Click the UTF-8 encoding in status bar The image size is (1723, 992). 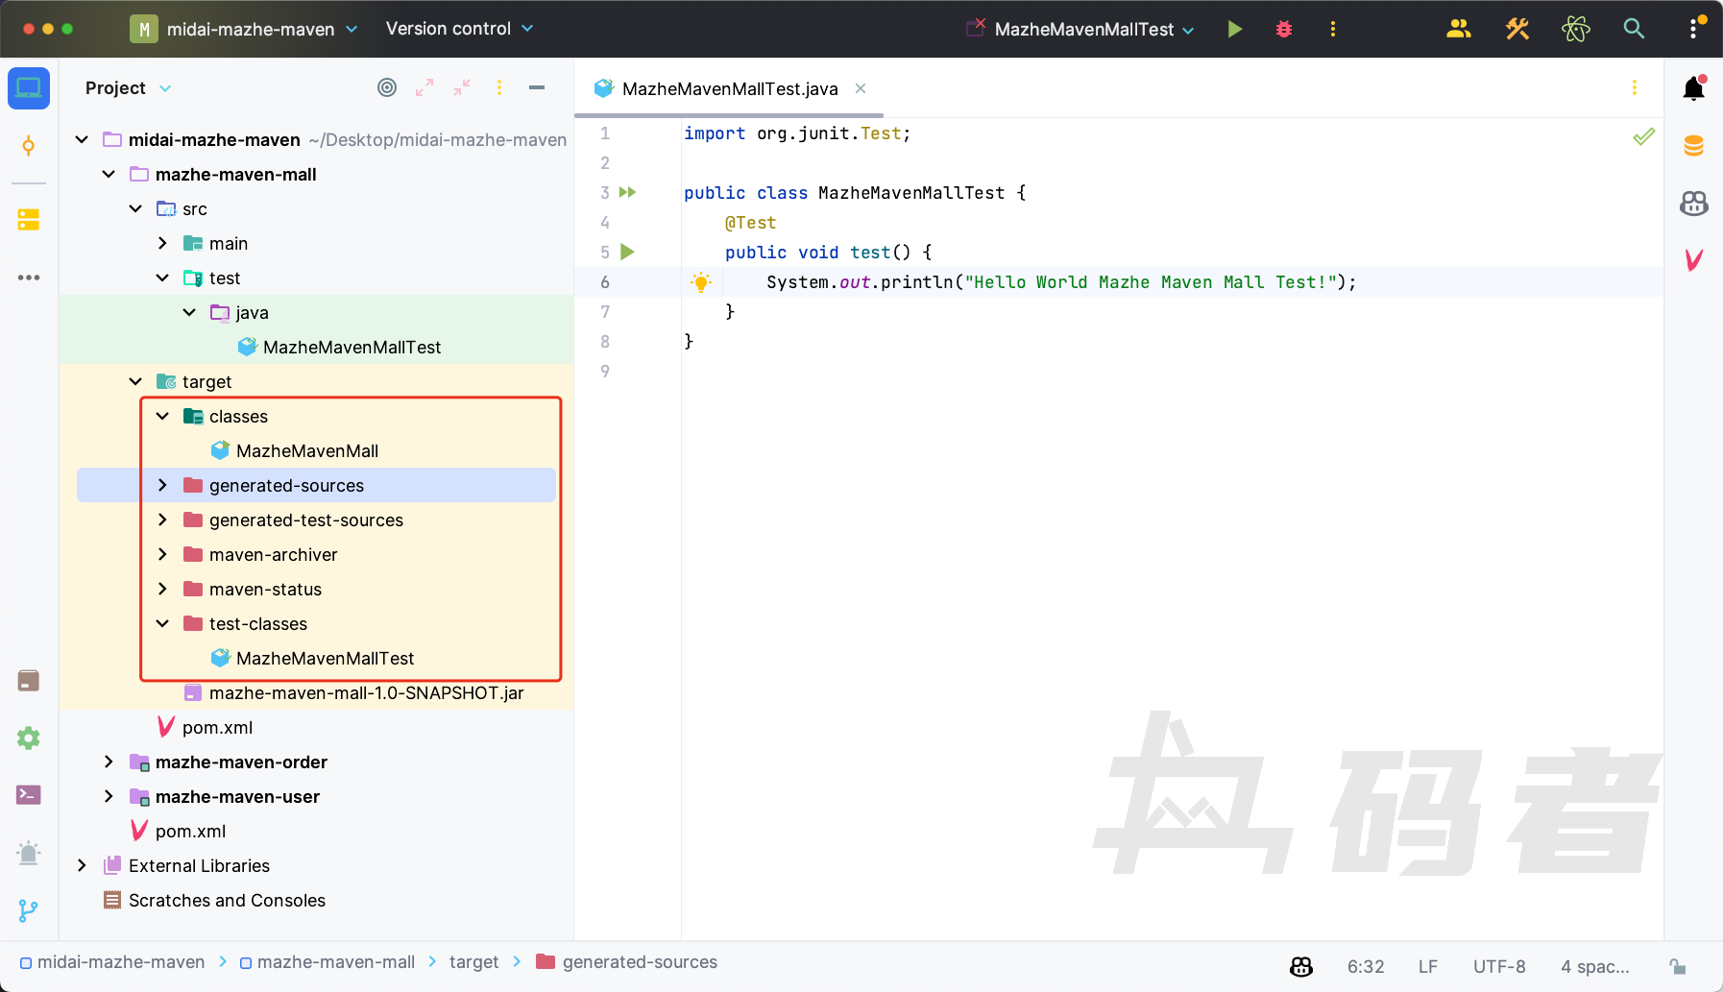pyautogui.click(x=1498, y=966)
